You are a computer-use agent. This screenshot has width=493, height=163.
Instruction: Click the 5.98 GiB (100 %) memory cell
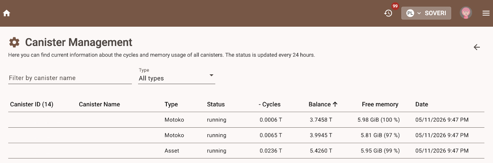click(x=379, y=120)
